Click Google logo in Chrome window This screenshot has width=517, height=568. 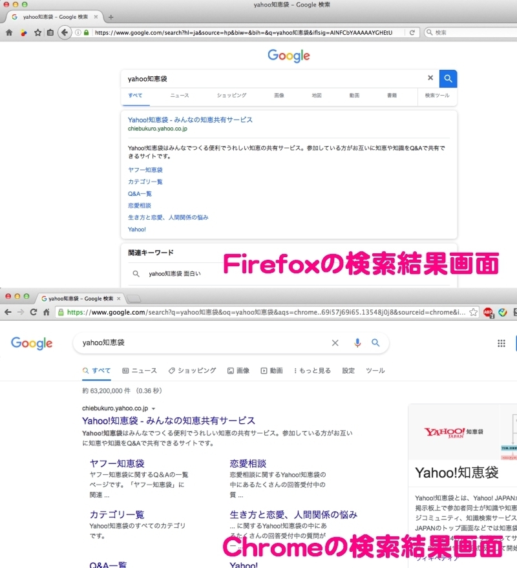[x=32, y=343]
